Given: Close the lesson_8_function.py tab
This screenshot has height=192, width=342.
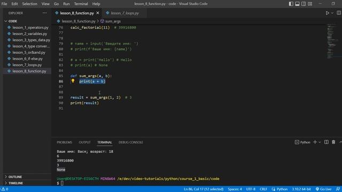Looking at the screenshot, I should pos(98,13).
